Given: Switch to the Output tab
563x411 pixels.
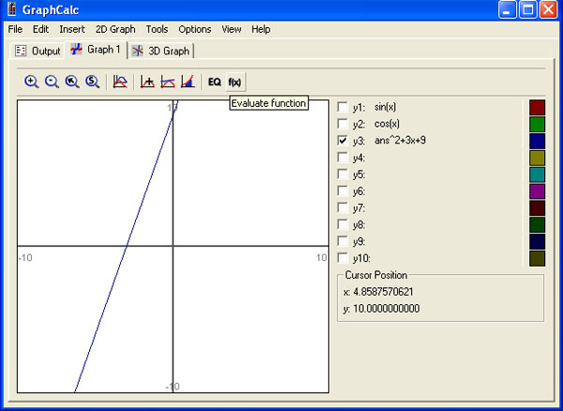Looking at the screenshot, I should (x=38, y=51).
